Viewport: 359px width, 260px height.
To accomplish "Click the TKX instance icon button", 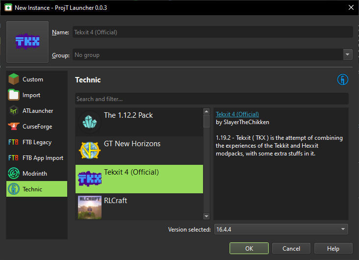I will pos(27,42).
